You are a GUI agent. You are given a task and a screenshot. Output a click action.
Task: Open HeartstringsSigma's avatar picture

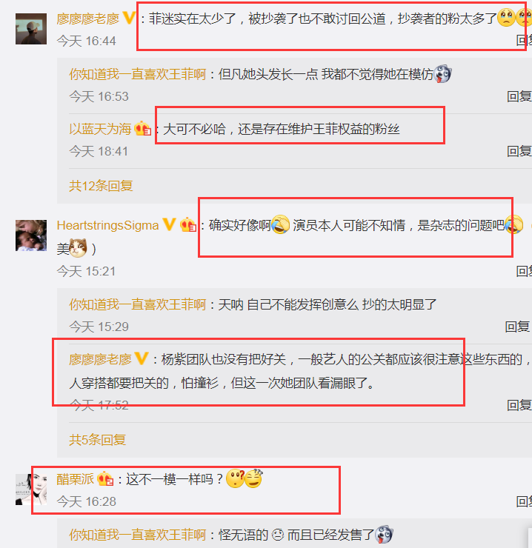pyautogui.click(x=31, y=235)
